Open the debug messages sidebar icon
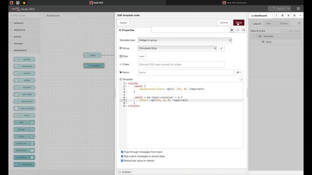The height and width of the screenshot is (175, 312). pyautogui.click(x=288, y=16)
